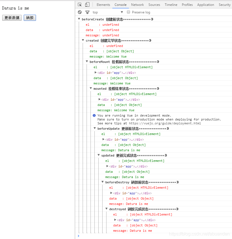Collapse the beforeMount log group

(x=87, y=61)
